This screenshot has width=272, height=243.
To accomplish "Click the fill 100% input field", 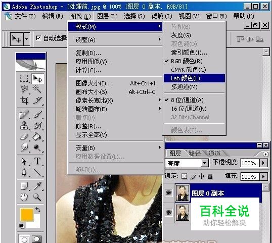I will 250,177.
